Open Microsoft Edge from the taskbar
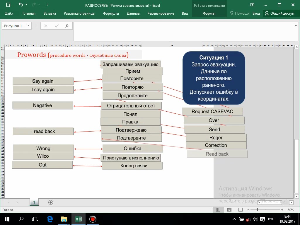The height and width of the screenshot is (225, 300). coord(50,219)
